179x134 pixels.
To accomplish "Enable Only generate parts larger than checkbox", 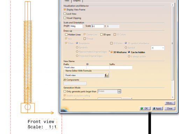I will point(65,91).
